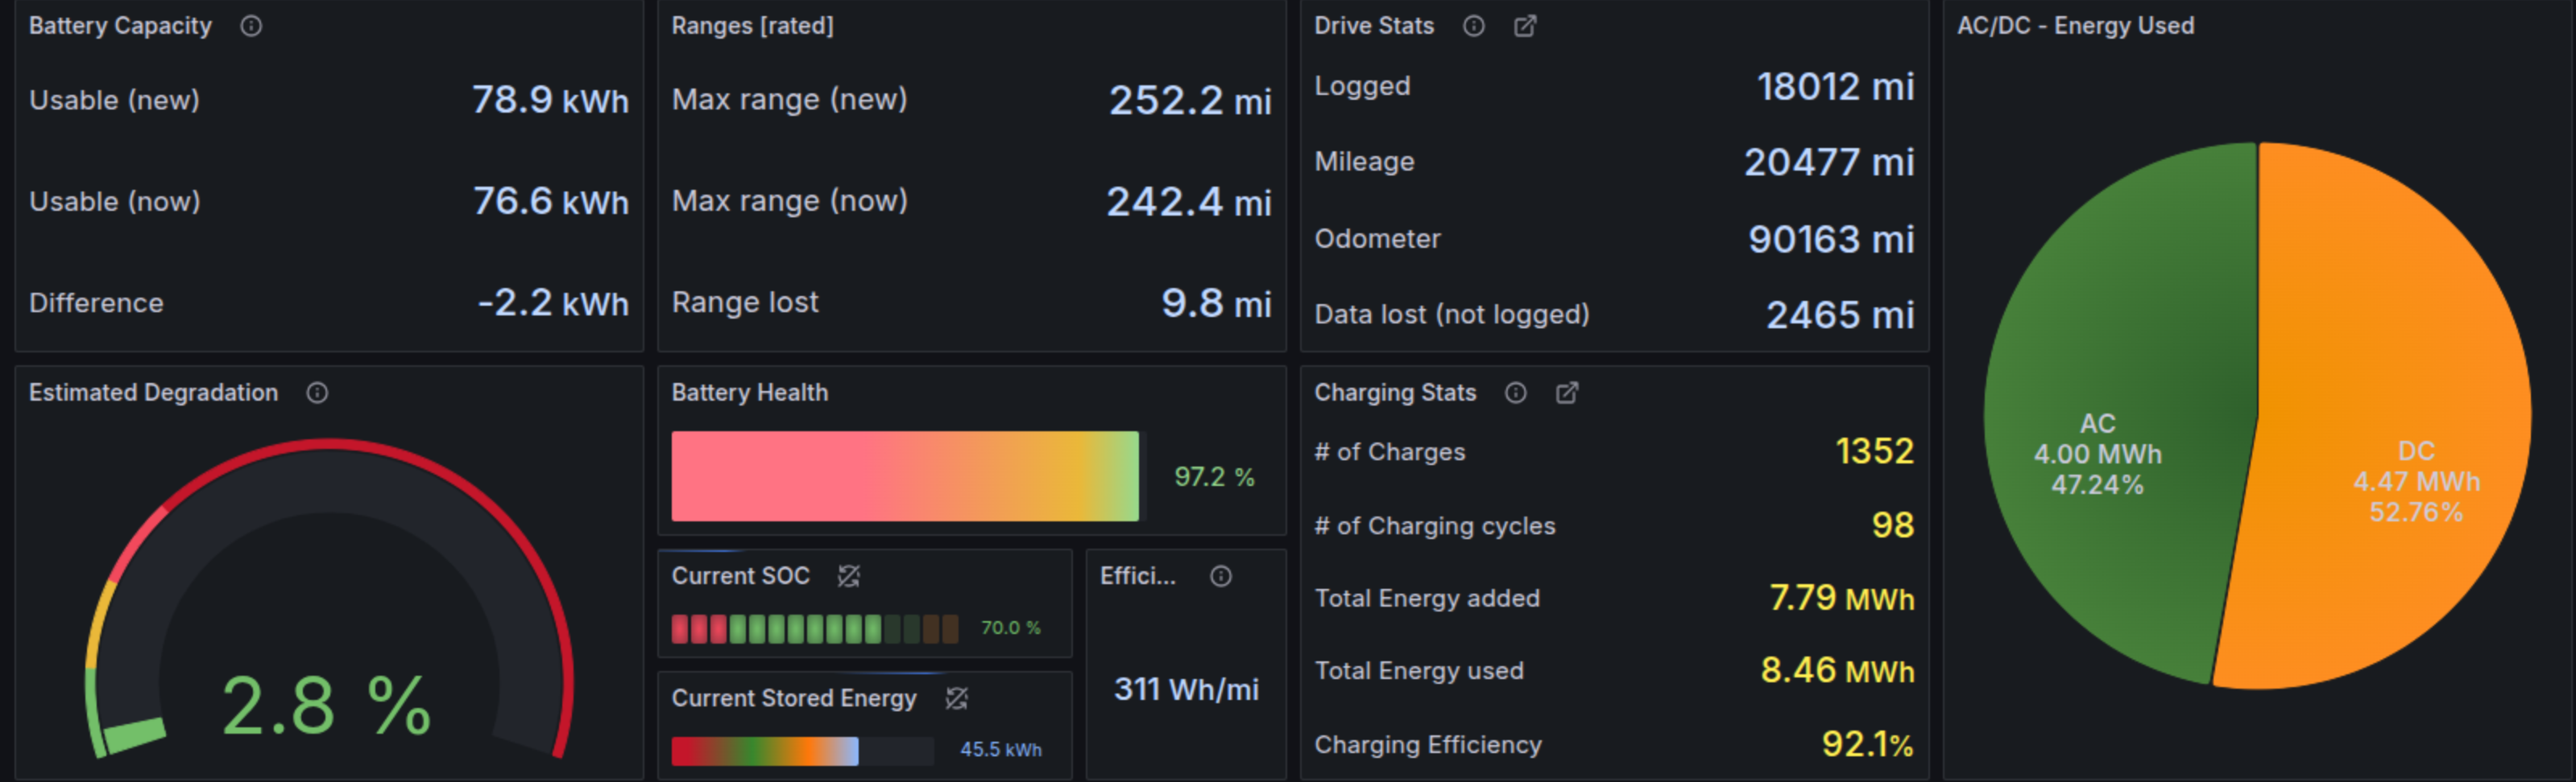Click the Odometer 90163 mi value
Viewport: 2576px width, 782px height.
click(1832, 239)
